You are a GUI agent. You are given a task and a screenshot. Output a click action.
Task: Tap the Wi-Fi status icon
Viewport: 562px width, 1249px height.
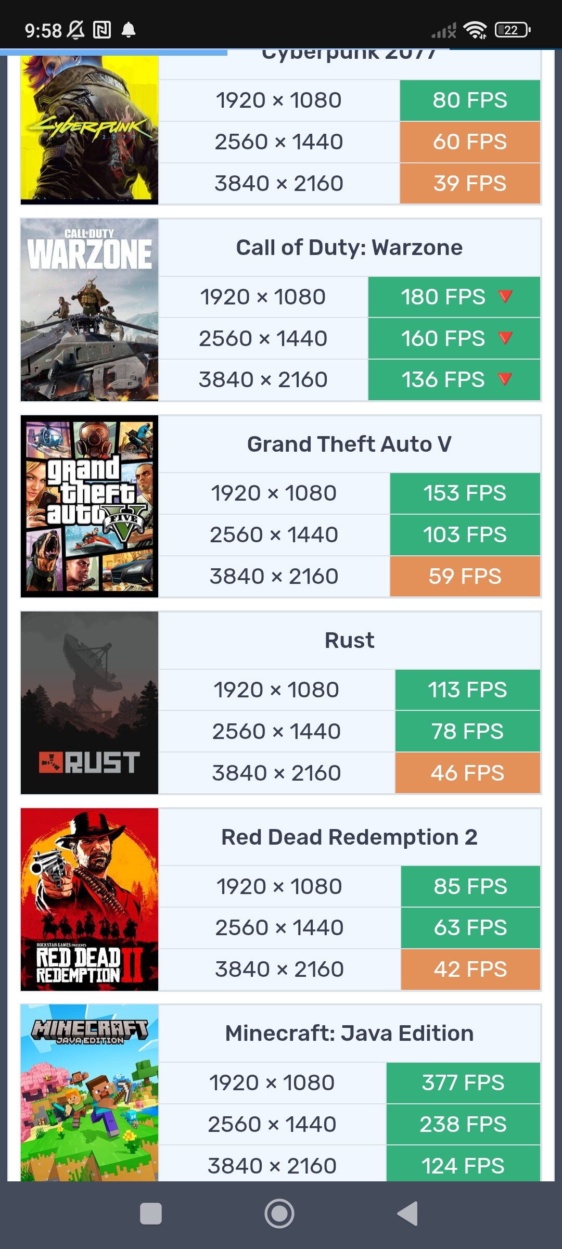pyautogui.click(x=475, y=30)
